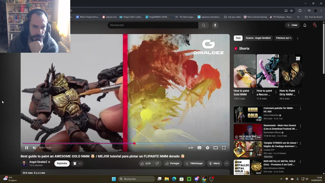Viewport: 325px width, 183px height.
Task: Select the 'Peinture sur fig' chip
Action: (x=284, y=38)
